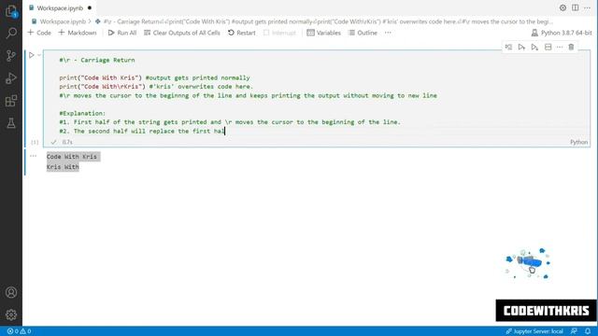
Task: Open notebook toolbar overflow ellipsis
Action: pyautogui.click(x=388, y=33)
